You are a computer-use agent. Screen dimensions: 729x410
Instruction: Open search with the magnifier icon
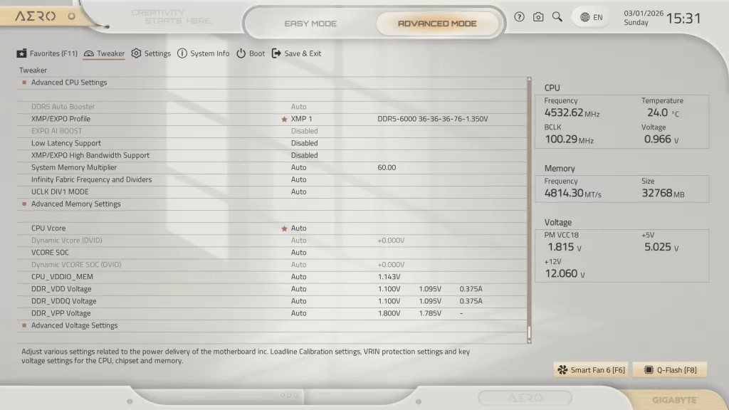[557, 16]
